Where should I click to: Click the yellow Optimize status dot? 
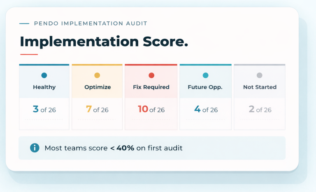pyautogui.click(x=97, y=75)
